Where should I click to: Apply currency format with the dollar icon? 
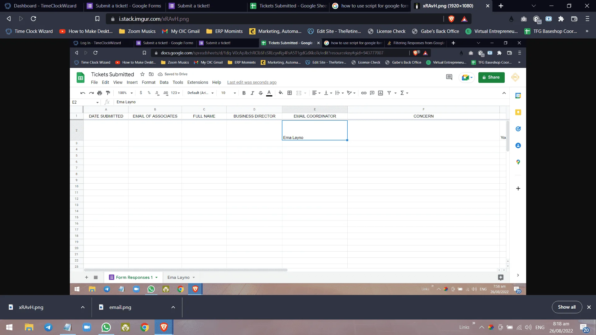[141, 93]
